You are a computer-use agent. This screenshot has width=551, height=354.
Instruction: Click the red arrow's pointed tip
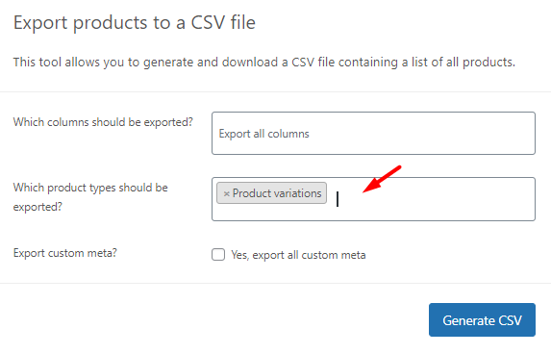pos(364,191)
